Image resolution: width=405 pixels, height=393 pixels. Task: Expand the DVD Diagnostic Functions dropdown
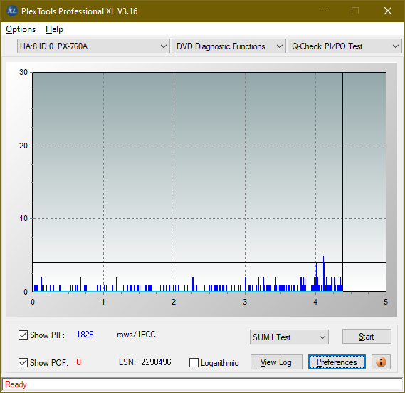click(x=228, y=46)
